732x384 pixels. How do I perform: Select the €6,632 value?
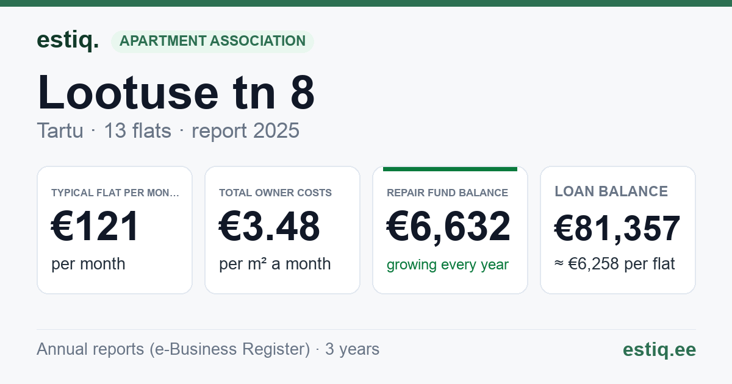point(449,226)
